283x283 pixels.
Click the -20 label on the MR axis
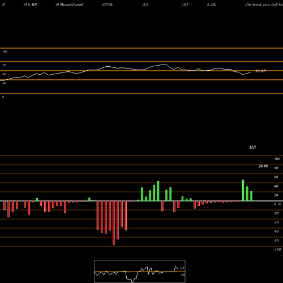point(276,213)
